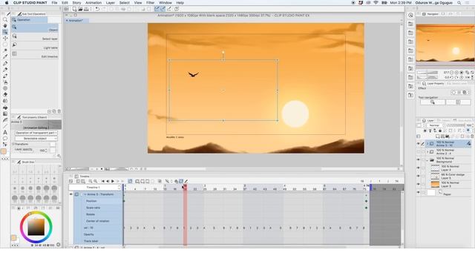Select the Move layer tool
Viewport: 475px width, 267px height.
pyautogui.click(x=5, y=38)
